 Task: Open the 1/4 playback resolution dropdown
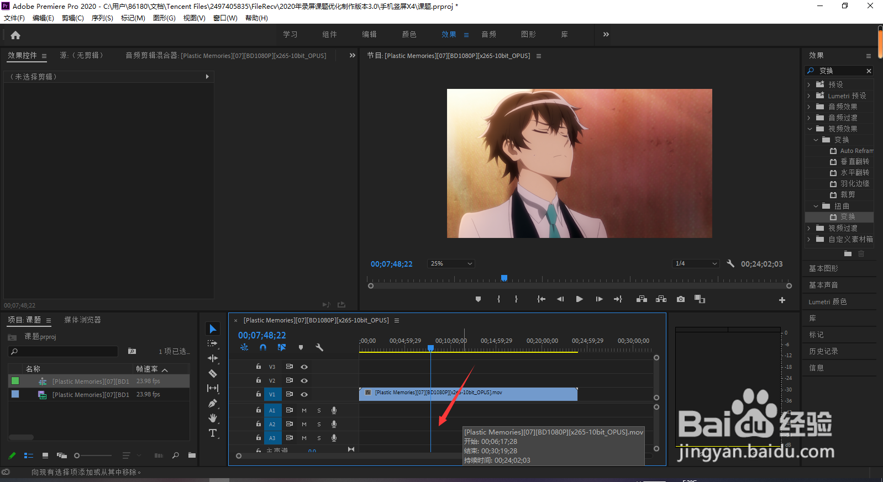pyautogui.click(x=696, y=264)
